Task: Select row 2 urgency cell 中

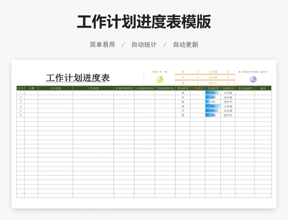Action: 183,97
